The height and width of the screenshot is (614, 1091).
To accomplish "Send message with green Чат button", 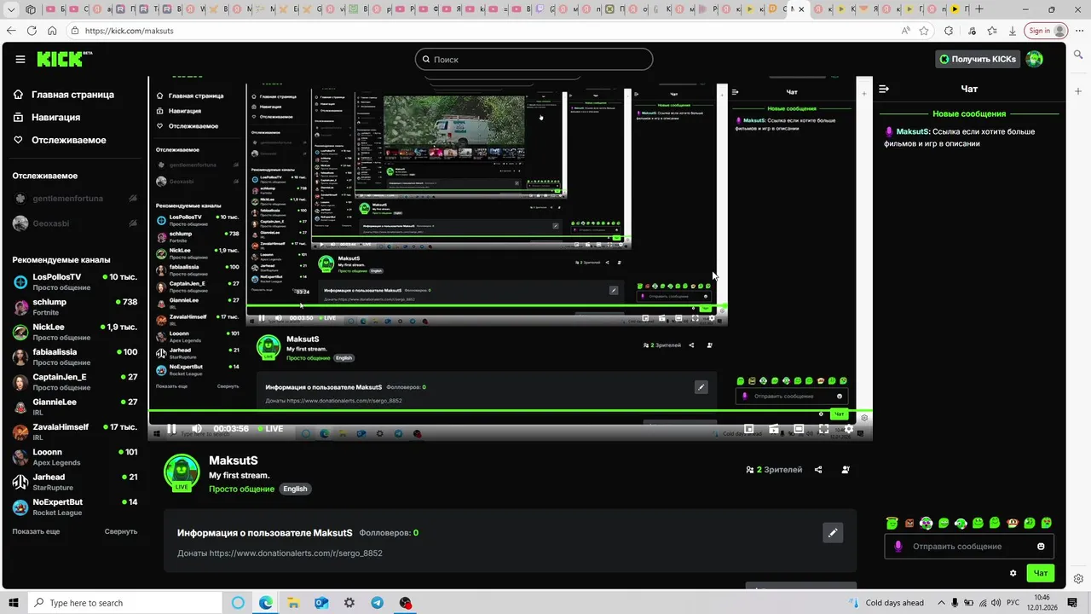I will 1041,573.
